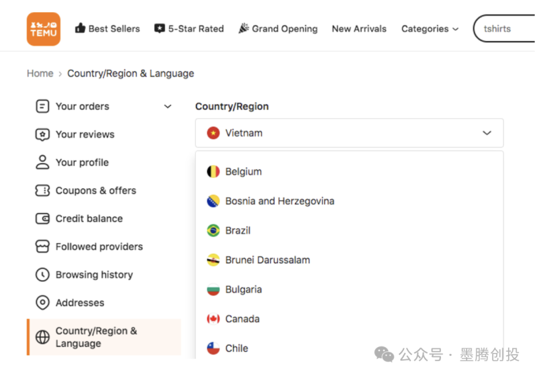Click the Your reviews star icon
Screen dimensions: 537x376
click(x=42, y=134)
